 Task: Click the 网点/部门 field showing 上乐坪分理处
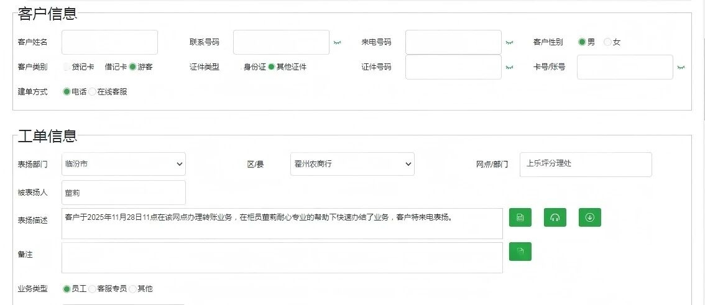[x=585, y=165]
